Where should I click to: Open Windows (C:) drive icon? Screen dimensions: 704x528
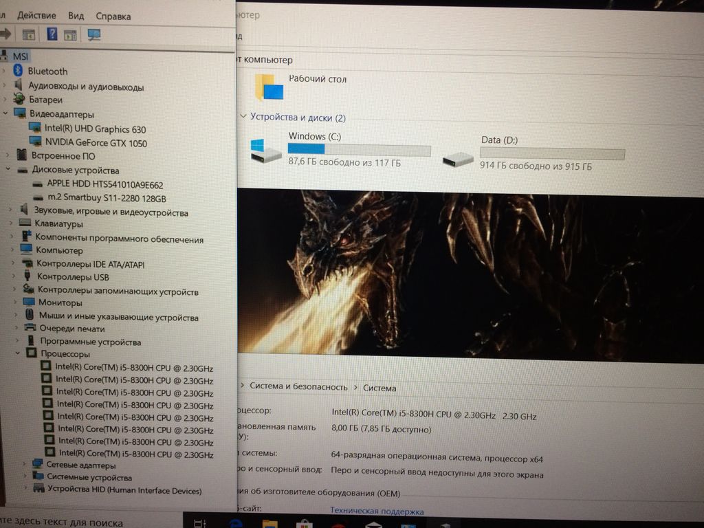[x=265, y=151]
